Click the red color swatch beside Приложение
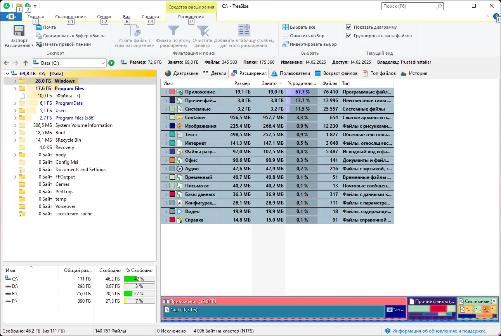This screenshot has height=336, width=501. (172, 92)
